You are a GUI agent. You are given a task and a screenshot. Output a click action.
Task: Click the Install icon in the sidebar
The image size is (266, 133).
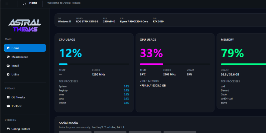[8, 66]
